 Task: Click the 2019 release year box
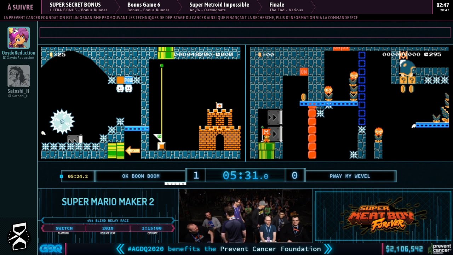(108, 228)
